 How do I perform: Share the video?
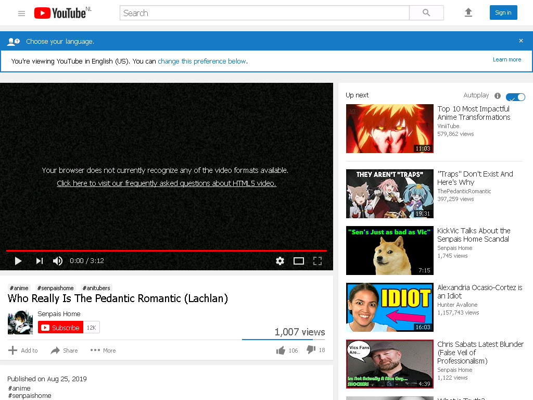coord(64,351)
